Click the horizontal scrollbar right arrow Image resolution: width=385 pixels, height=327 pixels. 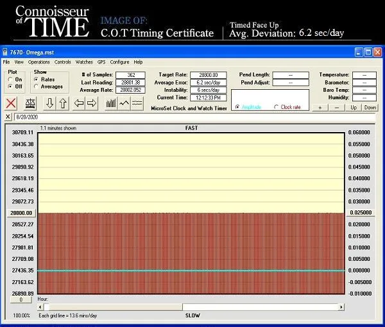point(341,307)
